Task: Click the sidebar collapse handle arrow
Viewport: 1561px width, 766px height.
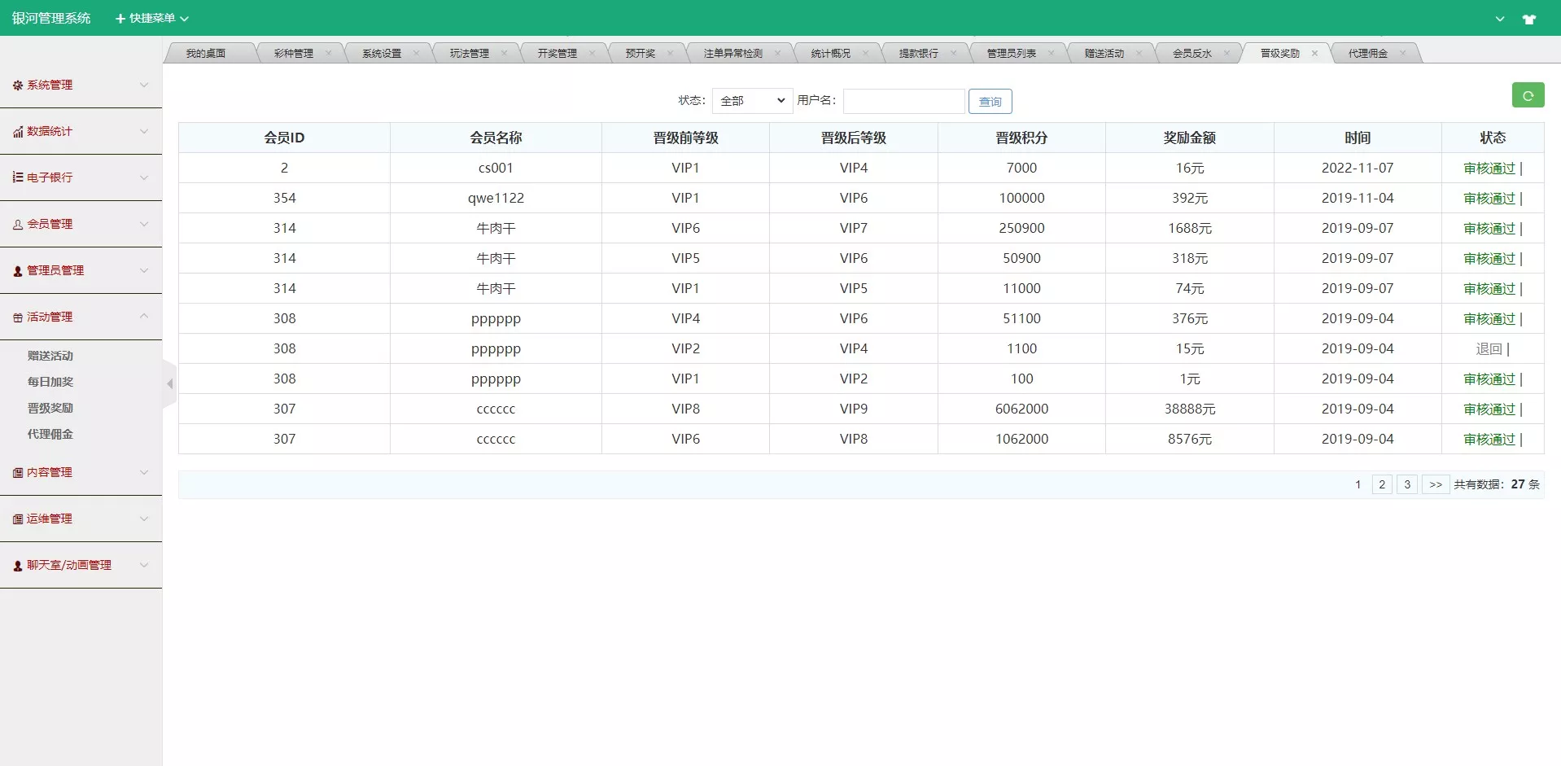Action: point(169,383)
